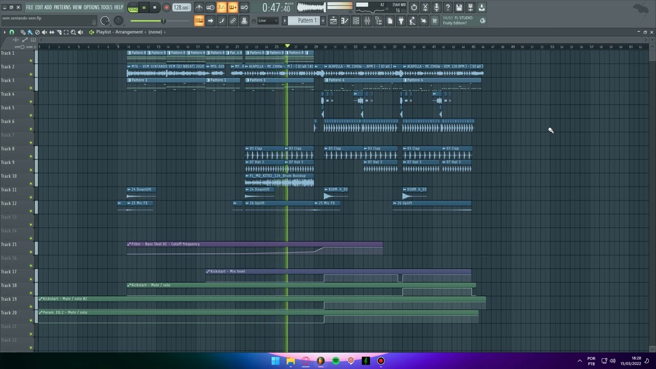This screenshot has width=656, height=369.
Task: Add new pattern with plus button
Action: click(x=323, y=20)
